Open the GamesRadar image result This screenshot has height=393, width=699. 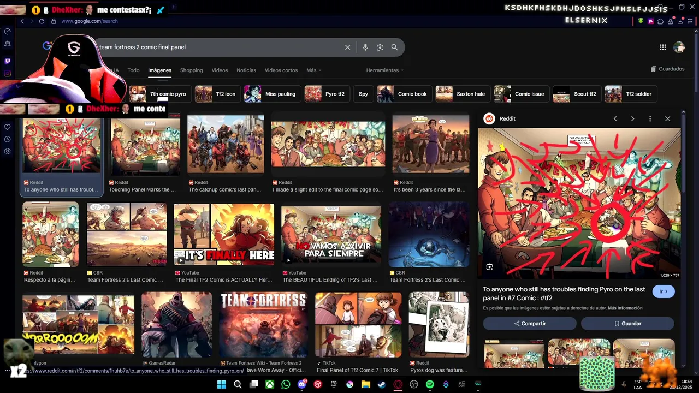(x=176, y=325)
